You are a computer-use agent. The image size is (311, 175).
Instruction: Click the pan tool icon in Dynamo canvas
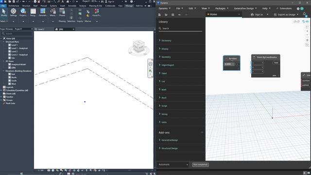pos(307,40)
